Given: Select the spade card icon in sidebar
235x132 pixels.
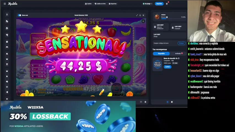Looking at the screenshot, I should (7, 82).
